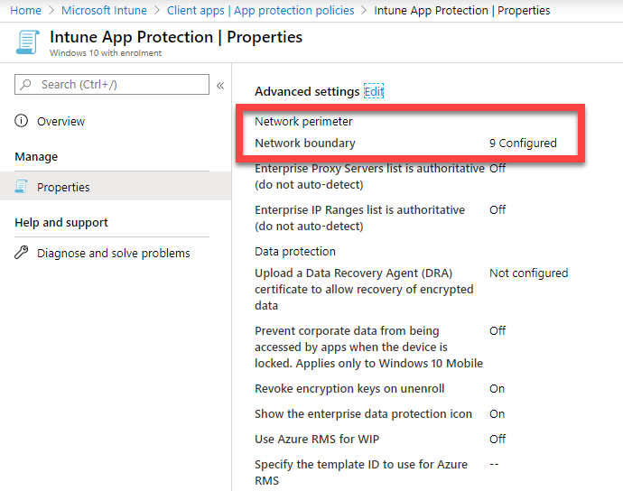Collapse the sidebar with double chevron
This screenshot has height=491, width=623.
(220, 85)
